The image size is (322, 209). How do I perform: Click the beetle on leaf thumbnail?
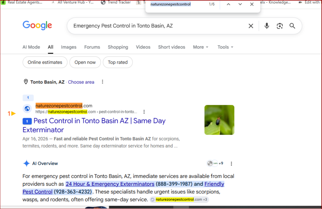pyautogui.click(x=219, y=120)
